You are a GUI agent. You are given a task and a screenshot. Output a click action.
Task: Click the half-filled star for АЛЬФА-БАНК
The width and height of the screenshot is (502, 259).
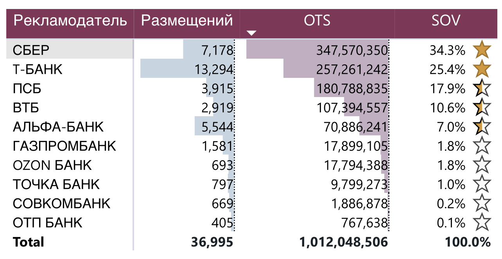[x=482, y=127]
